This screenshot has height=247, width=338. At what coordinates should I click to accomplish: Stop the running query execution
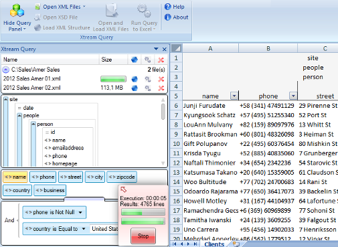coord(143,236)
